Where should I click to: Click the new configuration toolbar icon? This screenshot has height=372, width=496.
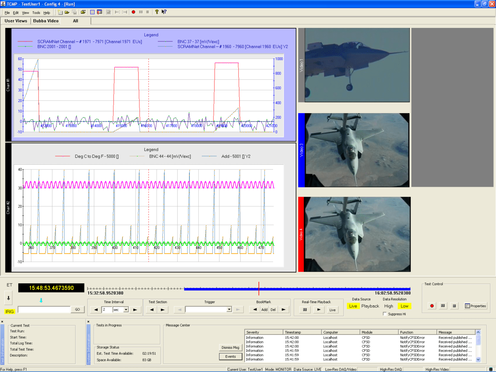coord(60,12)
